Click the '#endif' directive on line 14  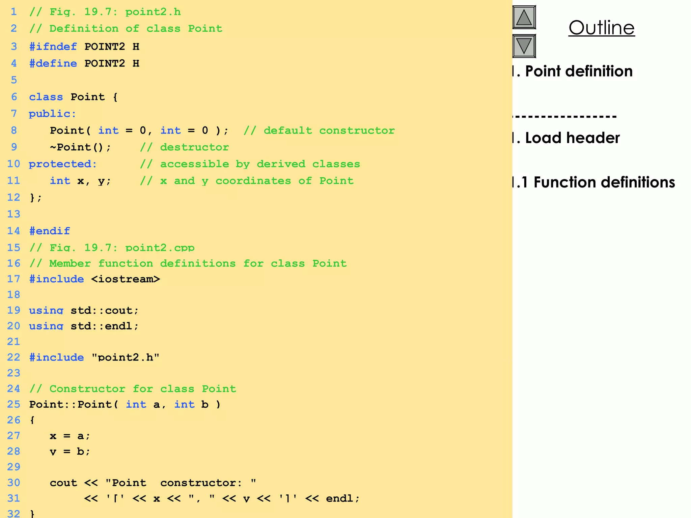pos(50,231)
